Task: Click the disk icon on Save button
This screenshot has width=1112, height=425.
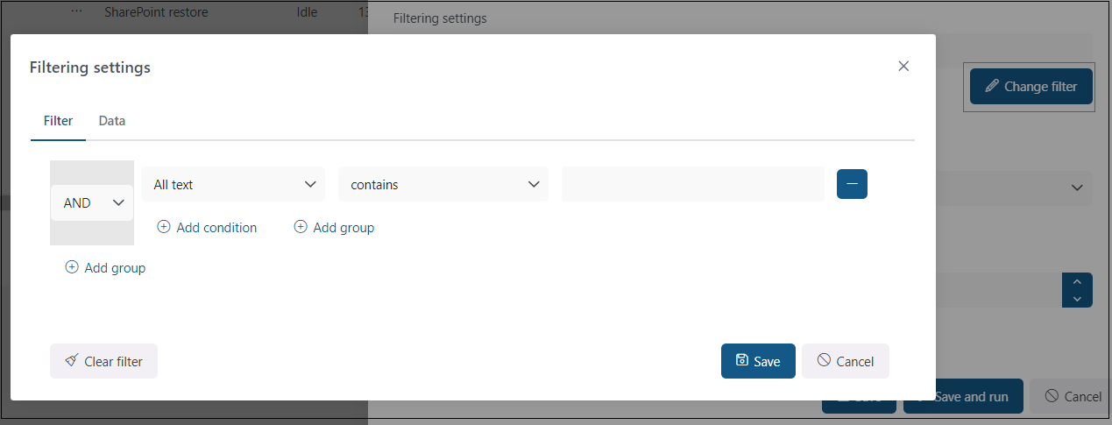Action: [x=741, y=360]
